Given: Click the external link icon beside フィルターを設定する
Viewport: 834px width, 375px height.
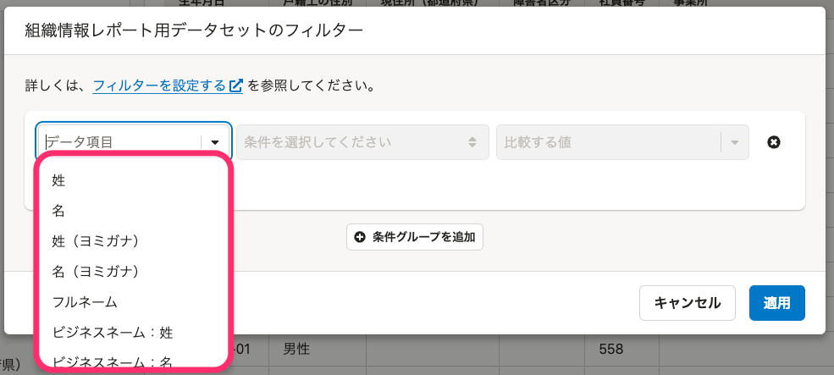Looking at the screenshot, I should point(235,85).
